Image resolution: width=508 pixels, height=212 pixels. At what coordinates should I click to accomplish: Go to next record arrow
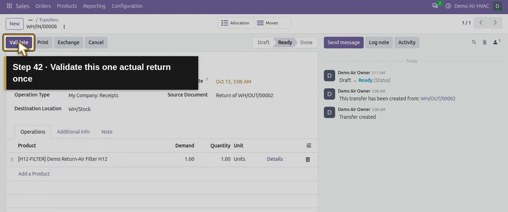coord(495,23)
